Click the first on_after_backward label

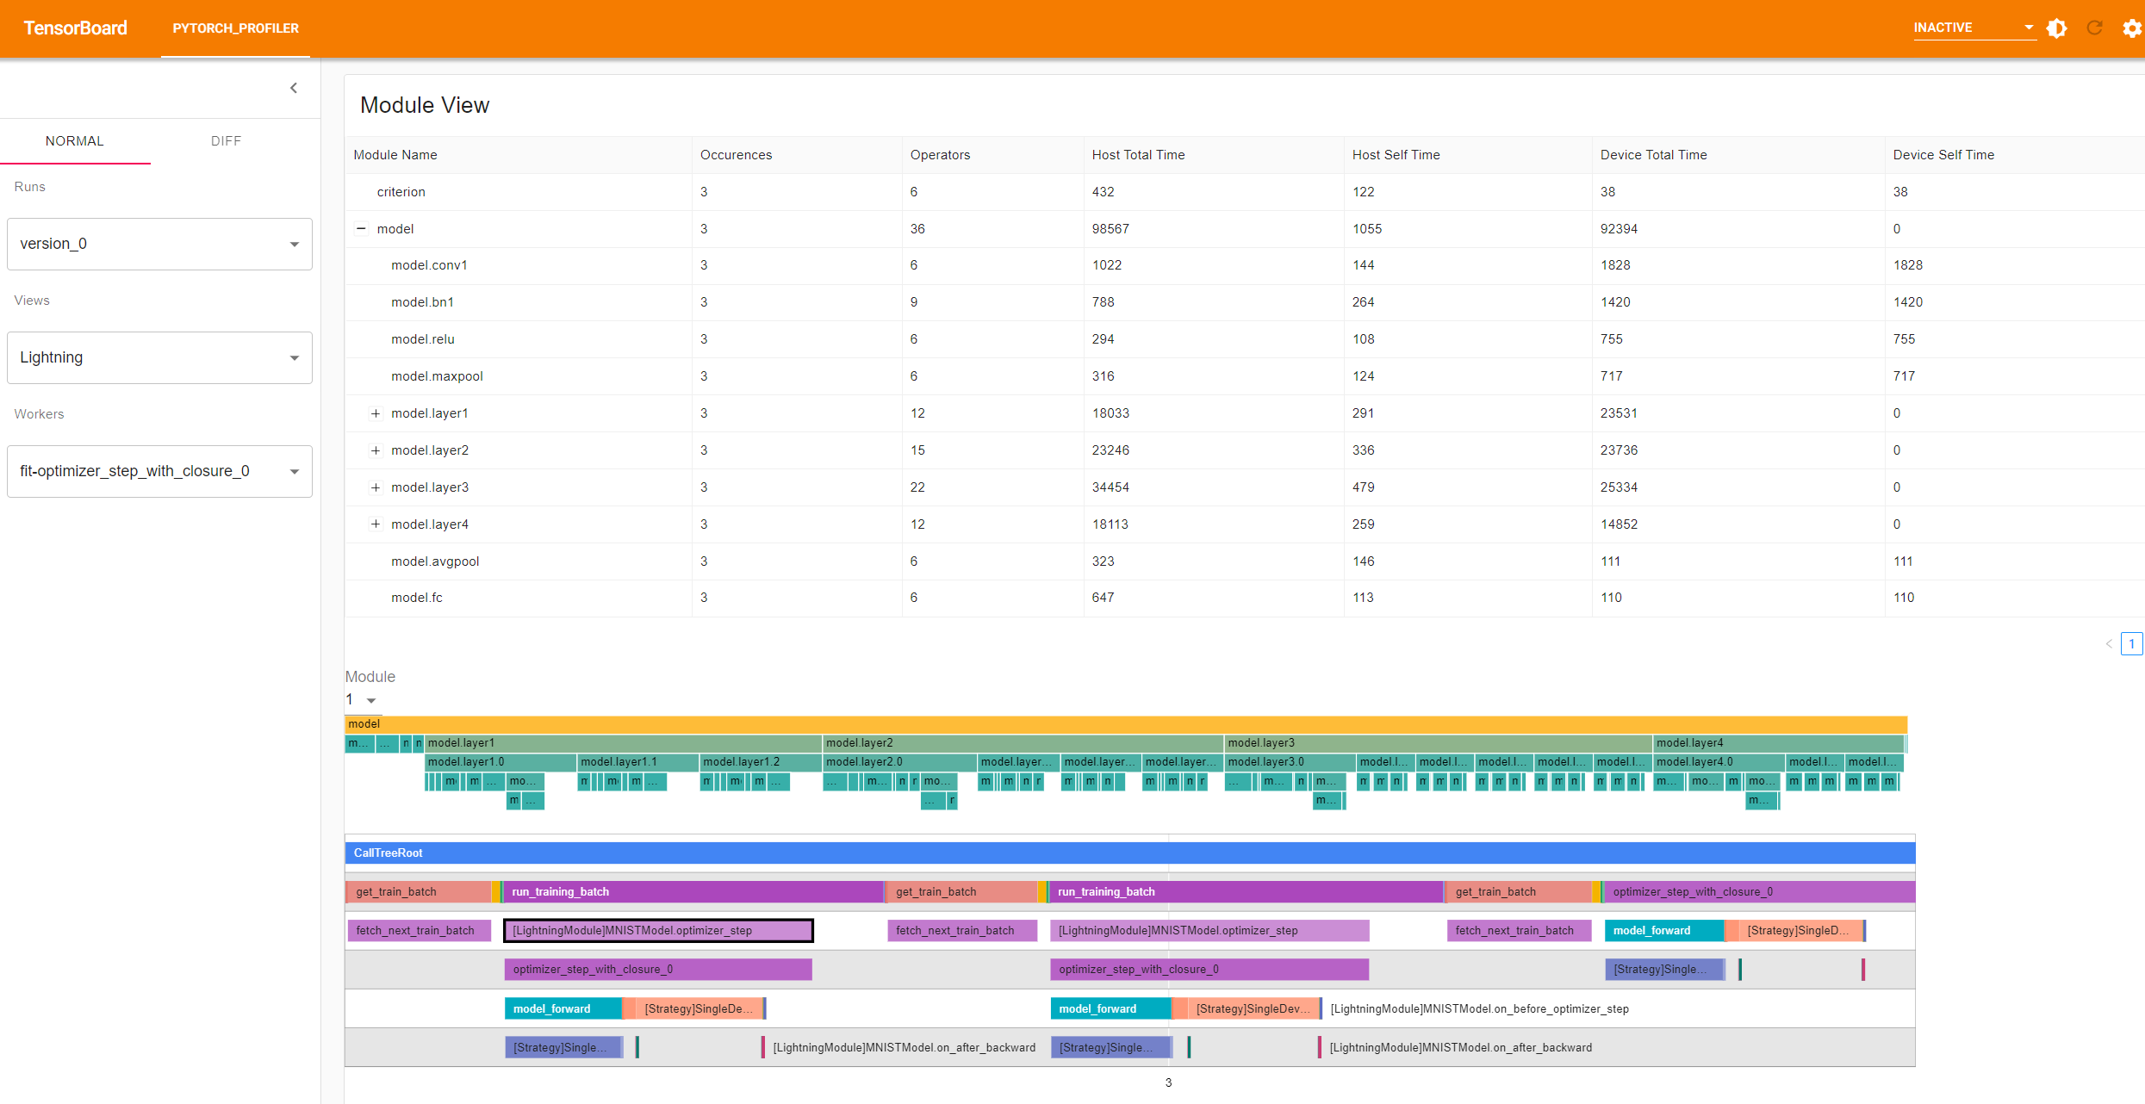point(904,1047)
